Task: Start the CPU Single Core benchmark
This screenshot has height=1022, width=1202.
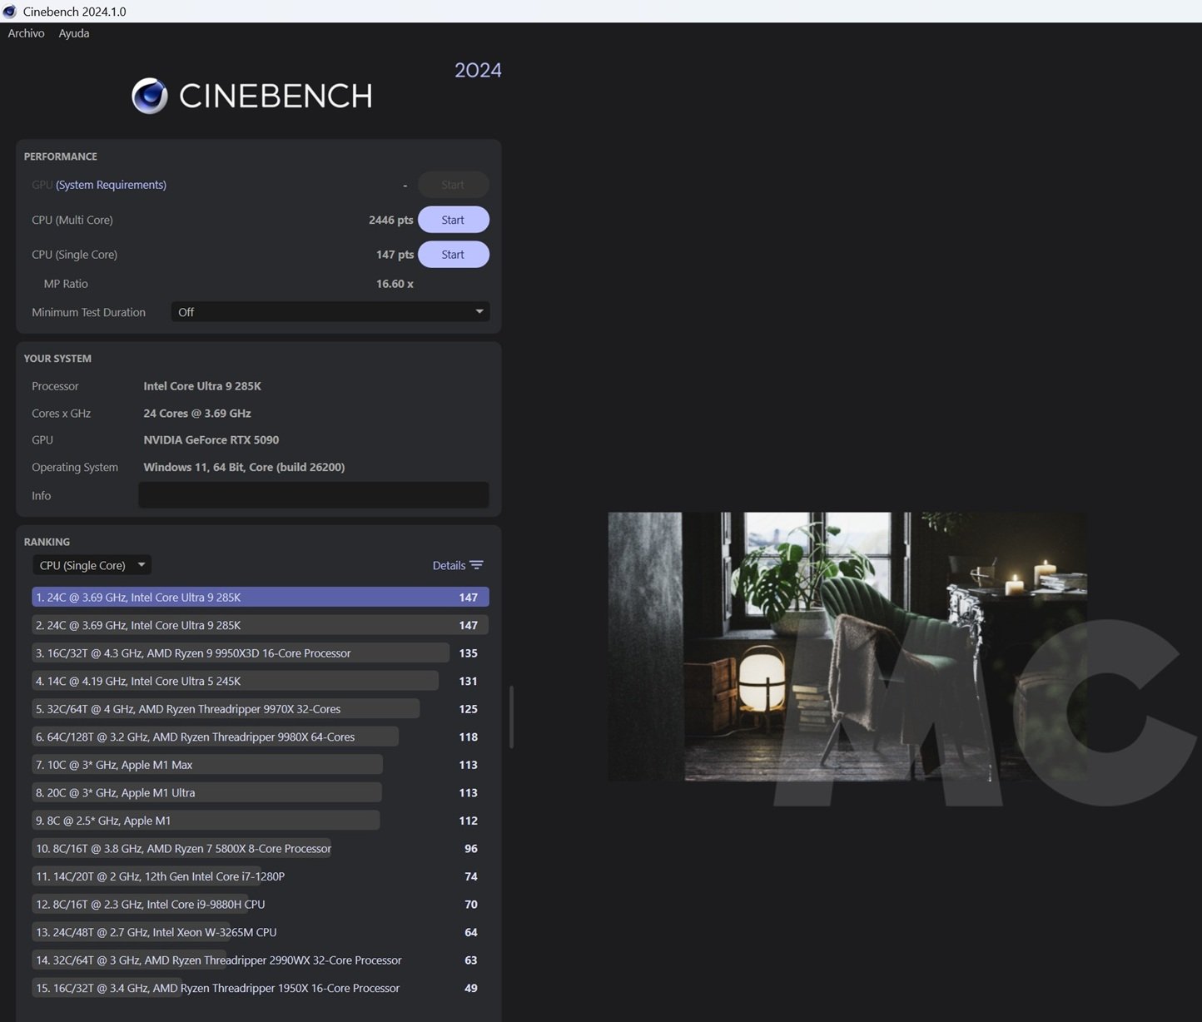Action: click(453, 255)
